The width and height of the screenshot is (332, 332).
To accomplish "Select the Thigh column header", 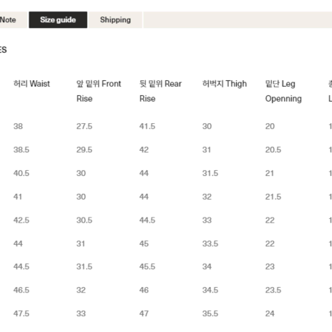I will pos(225,84).
